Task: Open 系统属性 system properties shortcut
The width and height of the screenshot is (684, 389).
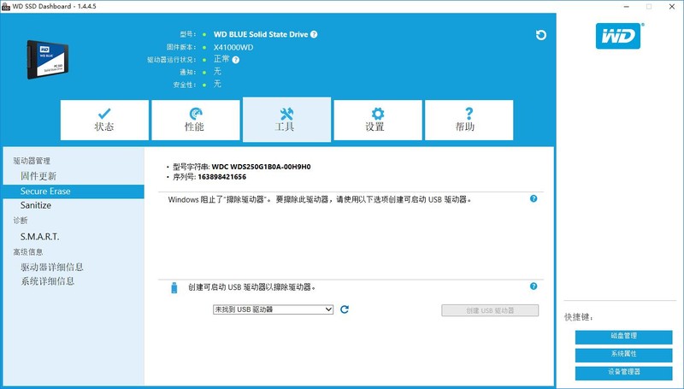Action: 624,355
